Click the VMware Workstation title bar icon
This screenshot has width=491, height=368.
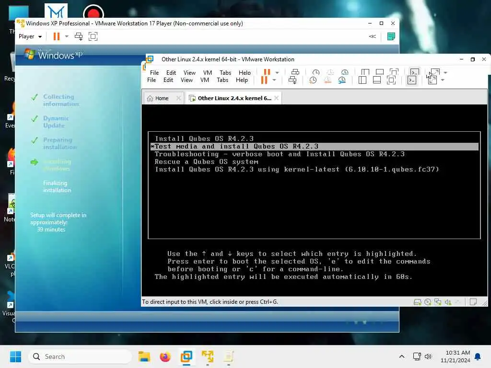point(150,59)
